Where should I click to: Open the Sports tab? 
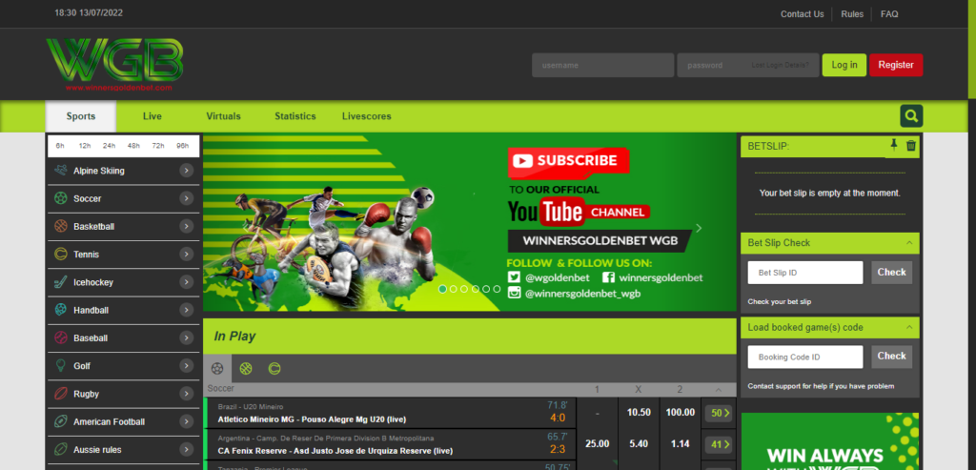tap(81, 116)
